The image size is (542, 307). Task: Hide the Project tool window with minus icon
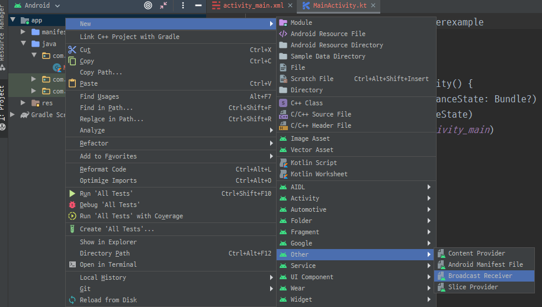coord(198,5)
